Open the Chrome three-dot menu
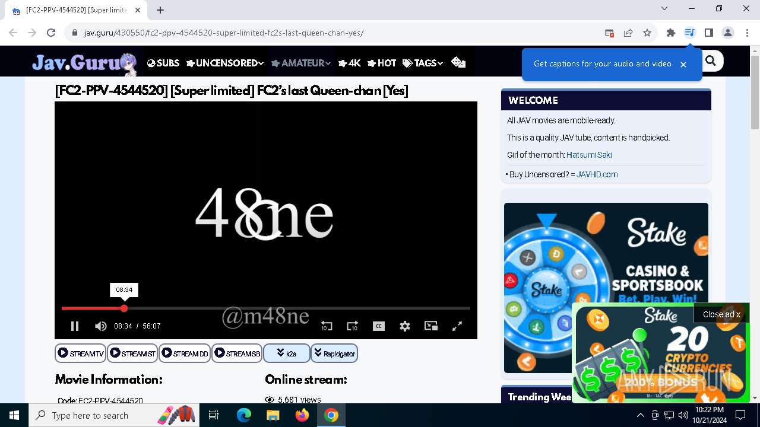760x427 pixels. pyautogui.click(x=747, y=33)
